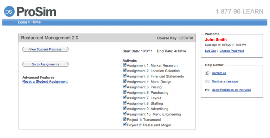Click the phone icon beside Contact us
Image resolution: width=270 pixels, height=138 pixels.
click(207, 73)
